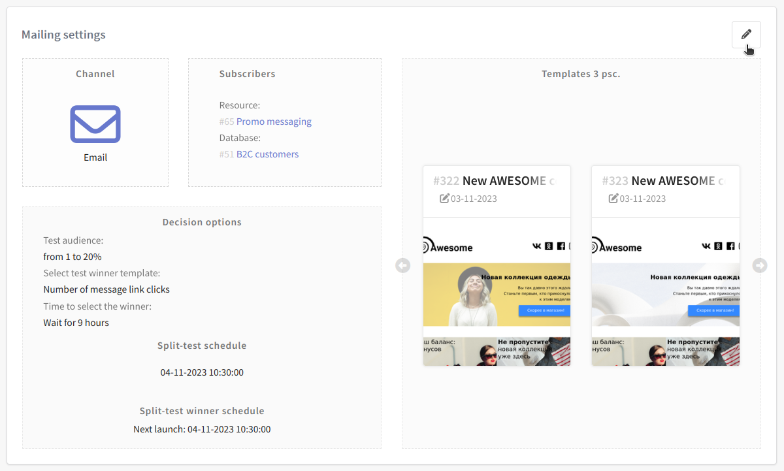Click the Odnoklassniki icon in template #322
Viewport: 784px width, 471px height.
click(x=549, y=246)
